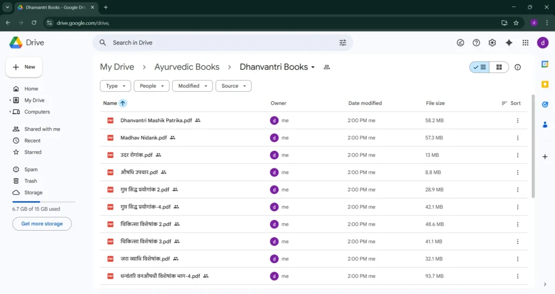Show search filter options in search bar

pyautogui.click(x=343, y=43)
